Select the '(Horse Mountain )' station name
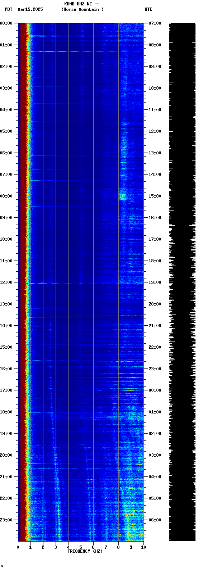 [82, 9]
